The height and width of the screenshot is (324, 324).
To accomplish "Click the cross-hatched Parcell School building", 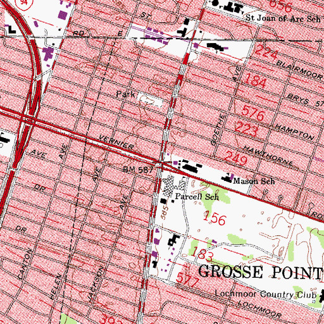I will [169, 185].
